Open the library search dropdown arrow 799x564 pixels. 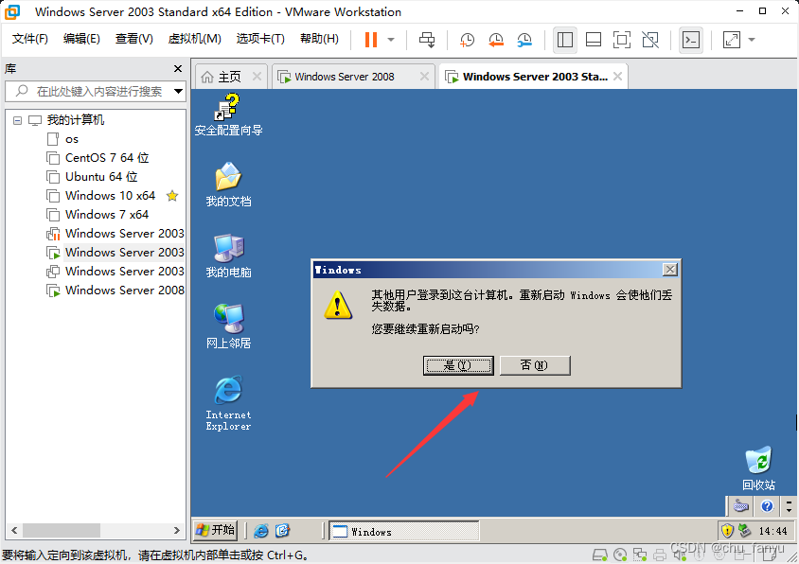point(178,92)
